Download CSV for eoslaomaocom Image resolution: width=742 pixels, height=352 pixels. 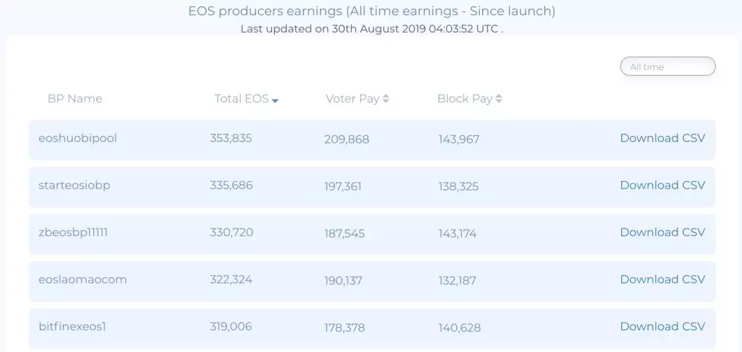[x=662, y=279]
